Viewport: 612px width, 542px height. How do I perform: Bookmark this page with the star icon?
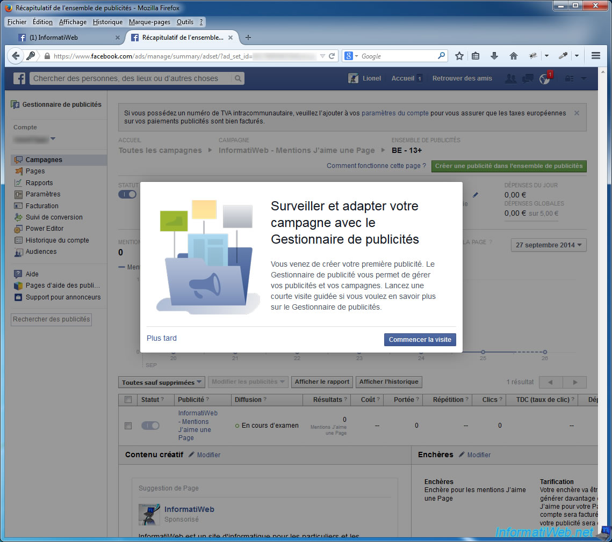(x=459, y=56)
